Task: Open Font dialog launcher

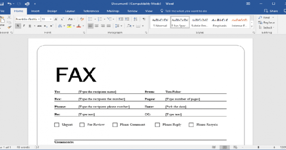Action: coord(84,33)
